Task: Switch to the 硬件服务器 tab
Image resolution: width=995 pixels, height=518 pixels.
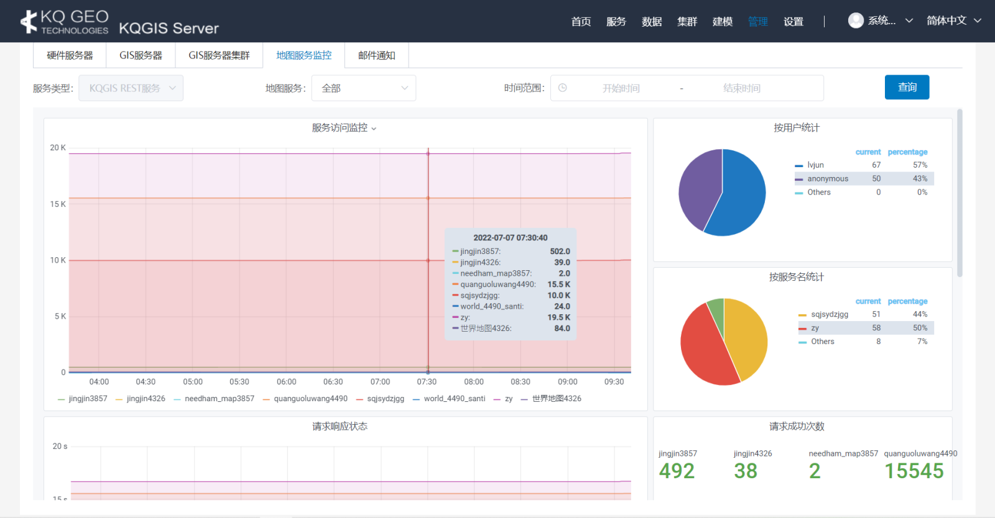Action: [70, 55]
